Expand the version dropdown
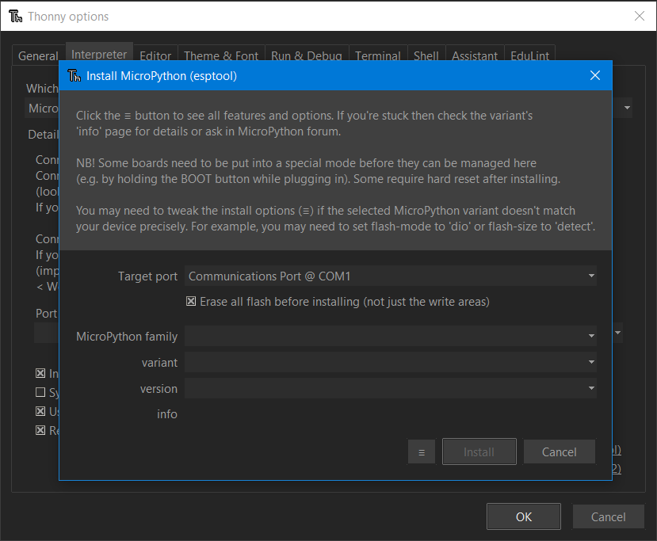The width and height of the screenshot is (657, 541). point(591,388)
